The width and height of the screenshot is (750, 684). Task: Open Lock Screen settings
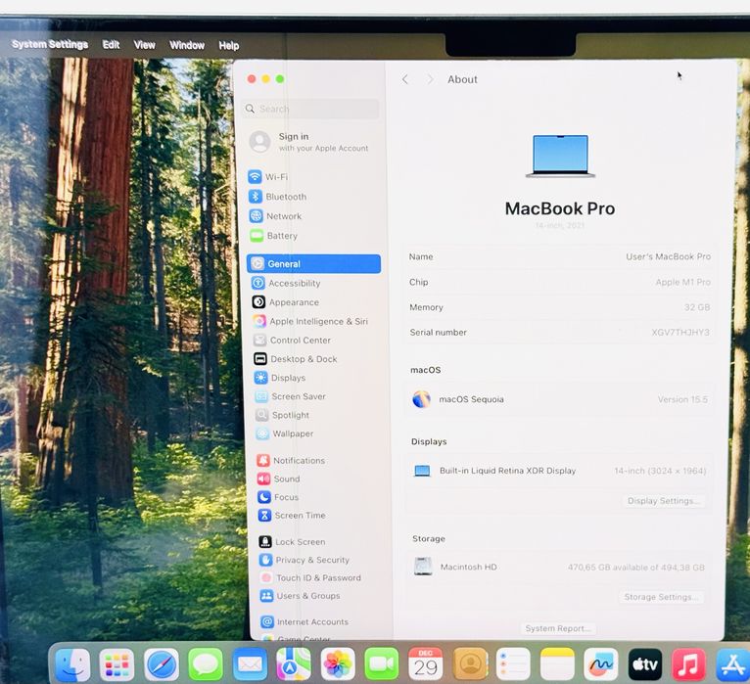pos(292,541)
